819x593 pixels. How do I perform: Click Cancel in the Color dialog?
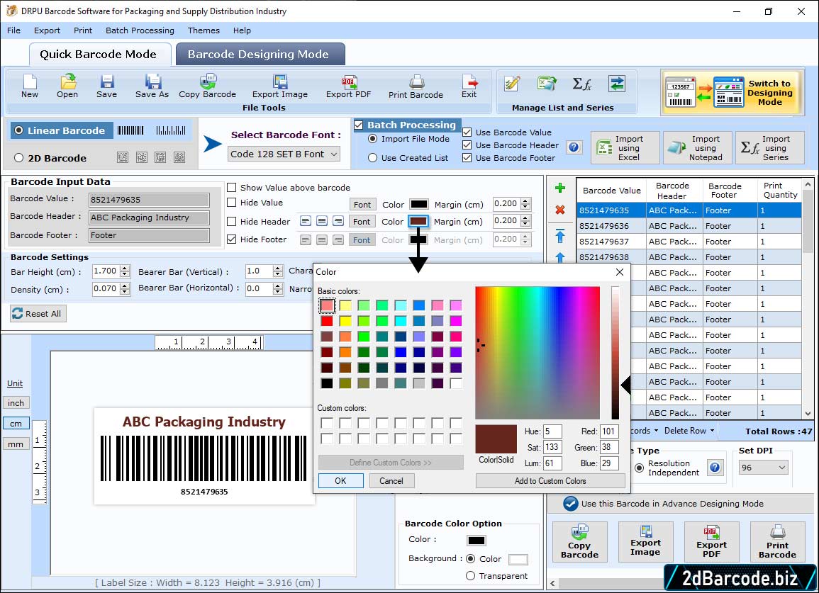pos(391,481)
